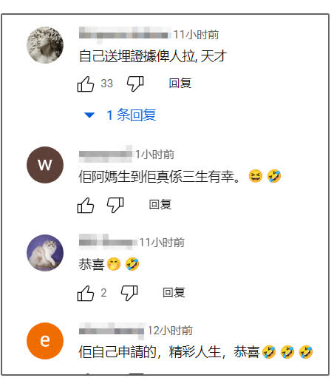Reply to the 恭喜 comment with 2 likes
This screenshot has width=331, height=392.
point(174,292)
